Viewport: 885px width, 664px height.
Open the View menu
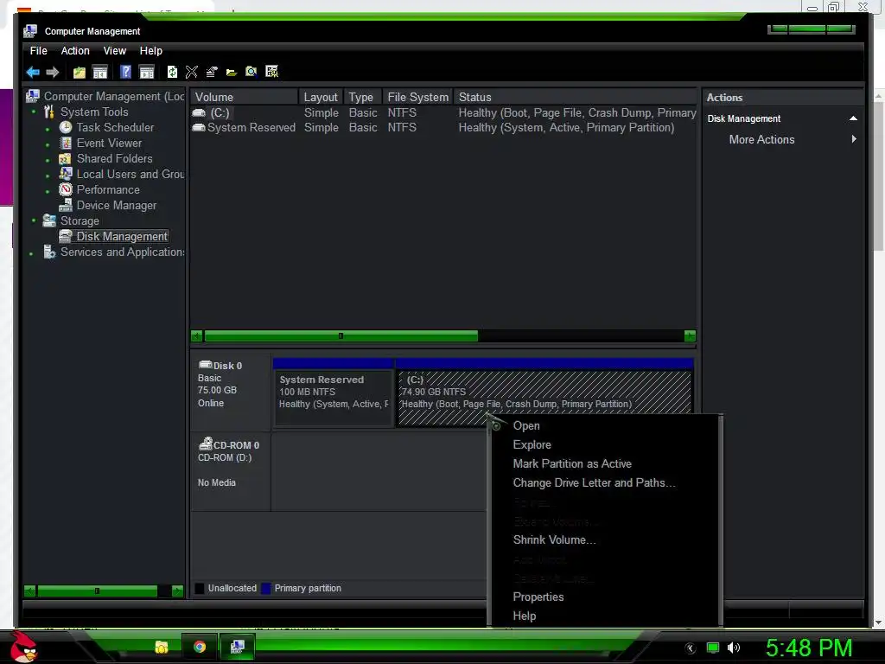115,51
